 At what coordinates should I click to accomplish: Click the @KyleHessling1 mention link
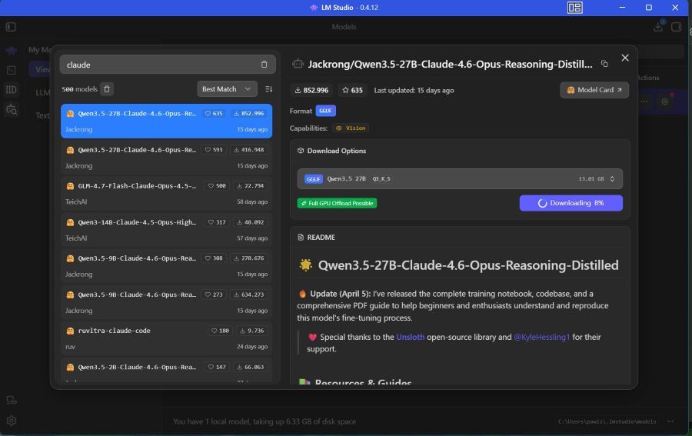[x=542, y=337]
